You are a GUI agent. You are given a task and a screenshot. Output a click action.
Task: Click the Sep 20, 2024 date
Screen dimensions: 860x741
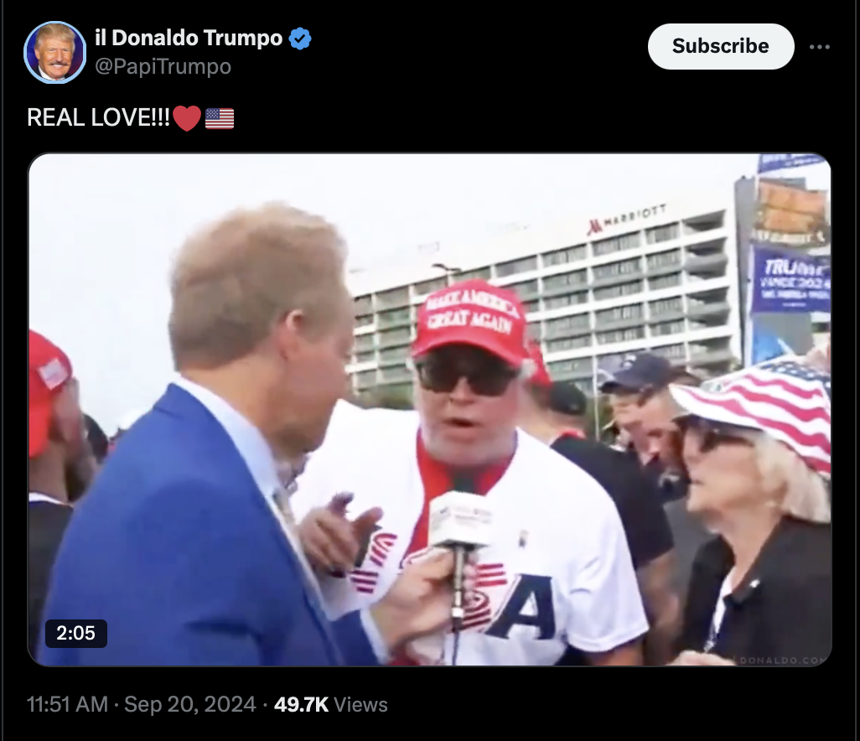pos(189,704)
